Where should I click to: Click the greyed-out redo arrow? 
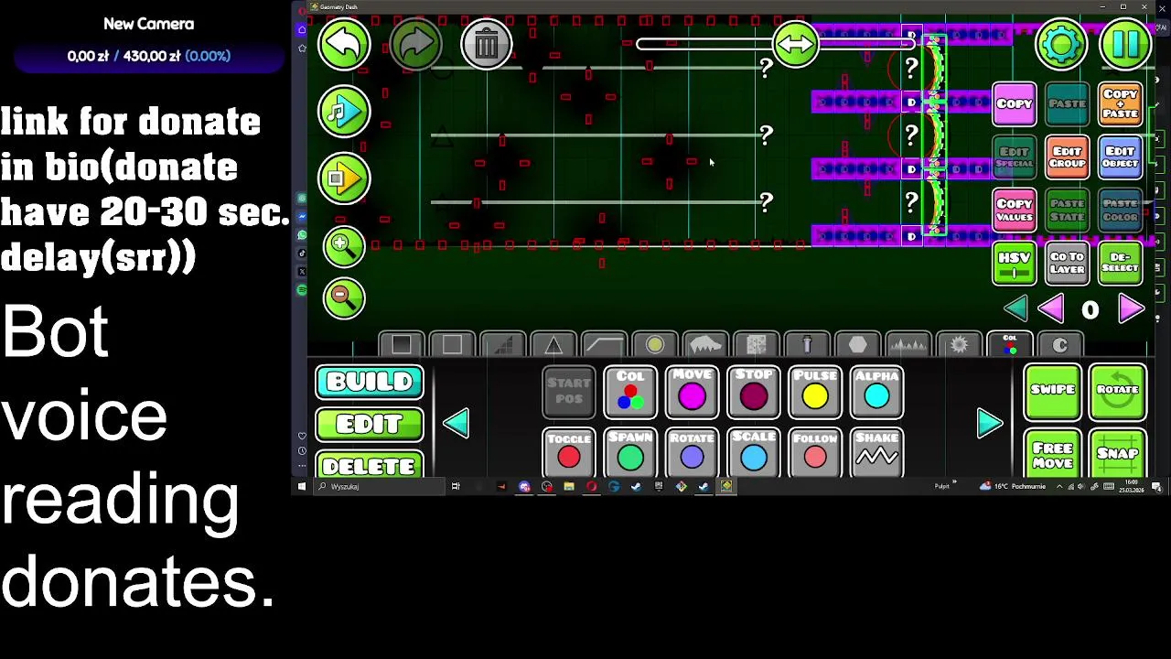click(x=415, y=43)
